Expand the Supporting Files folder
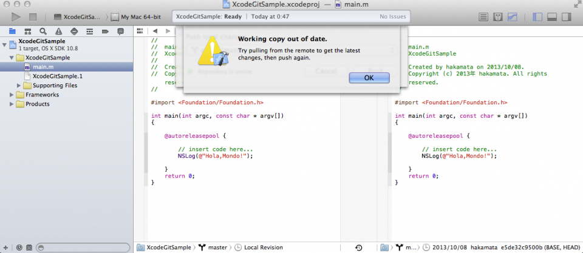Screen dimensions: 583x253 [x=19, y=86]
